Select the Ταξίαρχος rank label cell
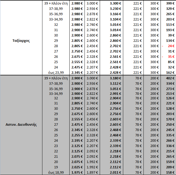This screenshot has height=175, width=176. 21,41
